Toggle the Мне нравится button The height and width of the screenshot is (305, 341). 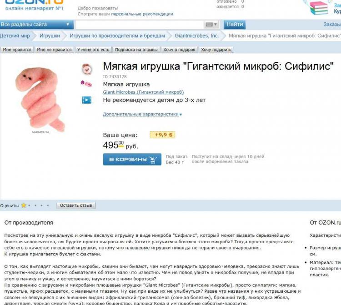click(x=17, y=50)
